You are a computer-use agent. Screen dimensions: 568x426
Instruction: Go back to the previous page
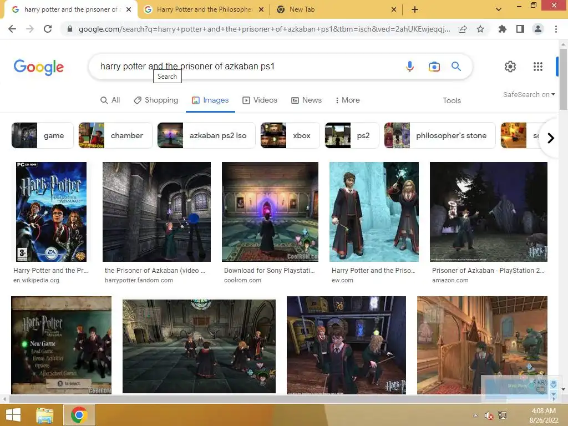tap(12, 29)
